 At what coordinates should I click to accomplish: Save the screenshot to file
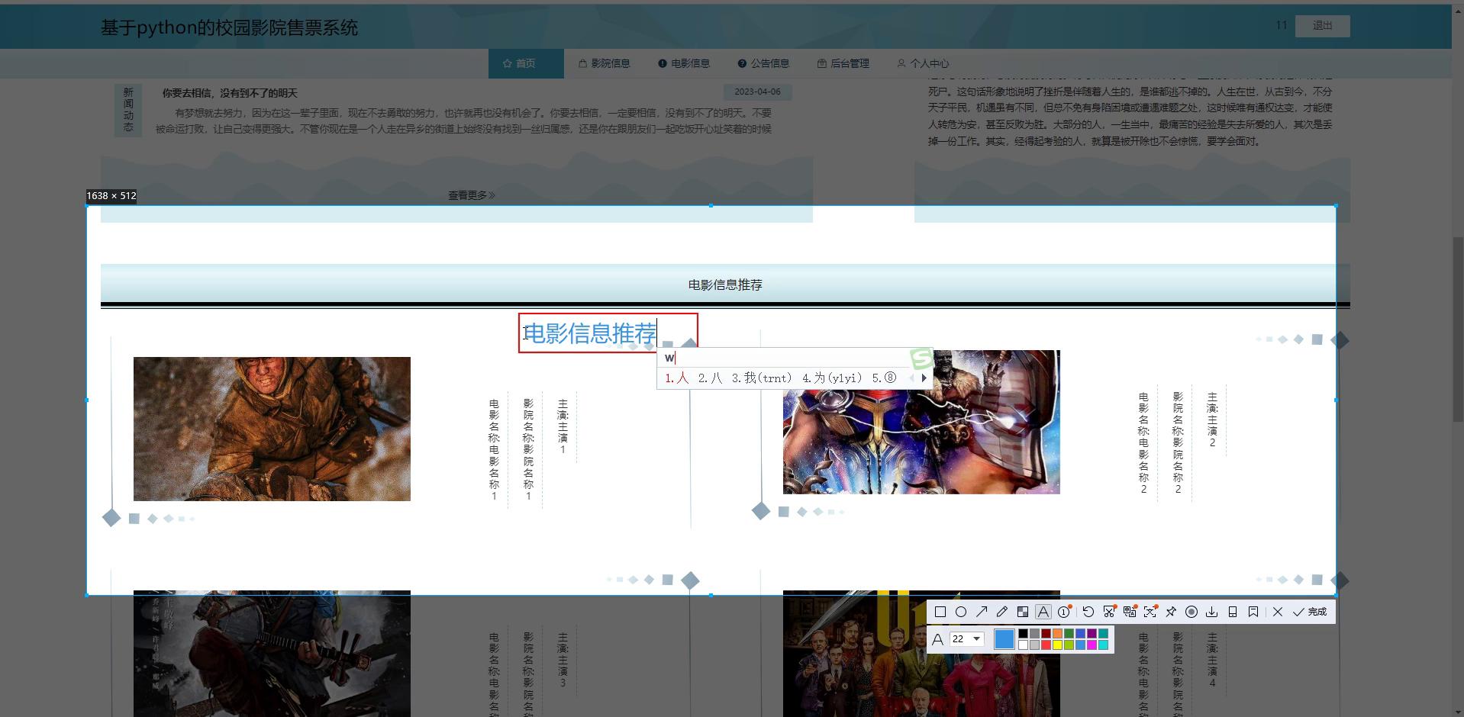click(1212, 612)
